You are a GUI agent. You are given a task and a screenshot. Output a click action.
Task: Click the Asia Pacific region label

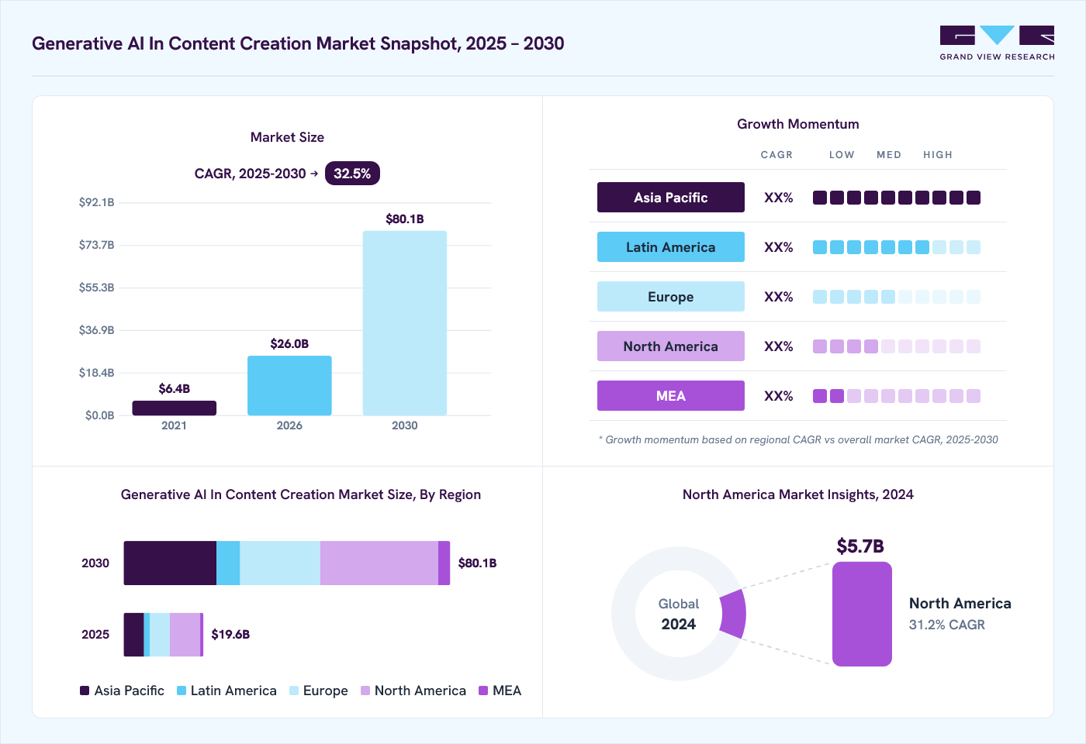[671, 198]
